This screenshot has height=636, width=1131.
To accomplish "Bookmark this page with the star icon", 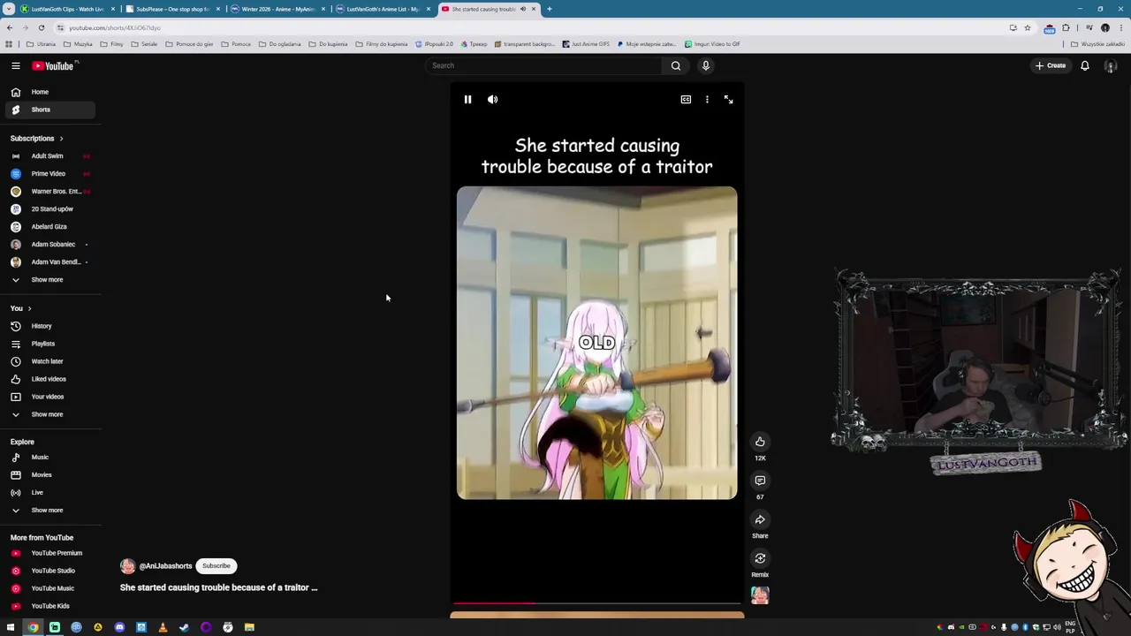I will (1028, 27).
